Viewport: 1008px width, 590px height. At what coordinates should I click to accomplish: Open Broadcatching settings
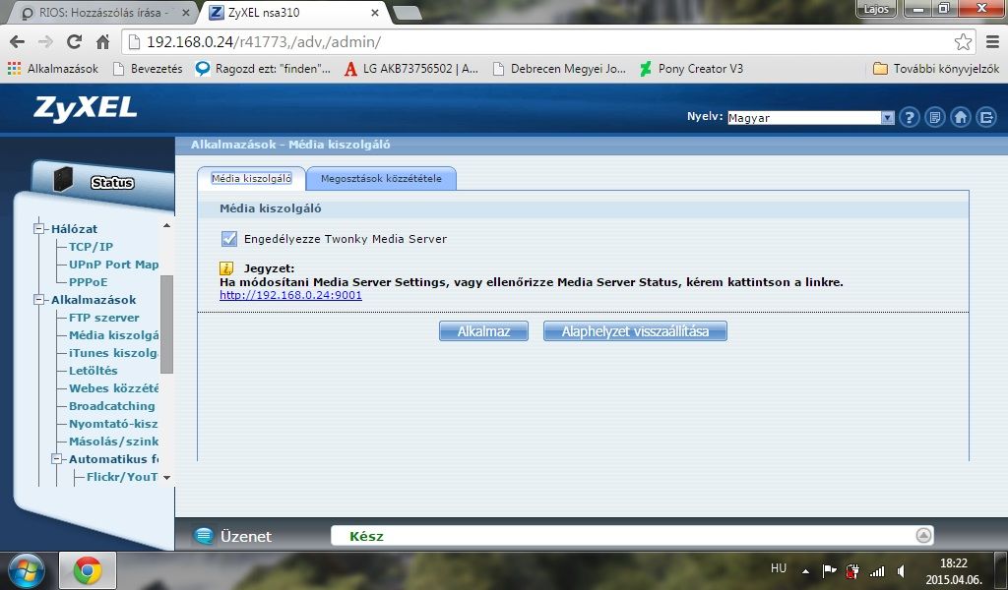(x=112, y=406)
